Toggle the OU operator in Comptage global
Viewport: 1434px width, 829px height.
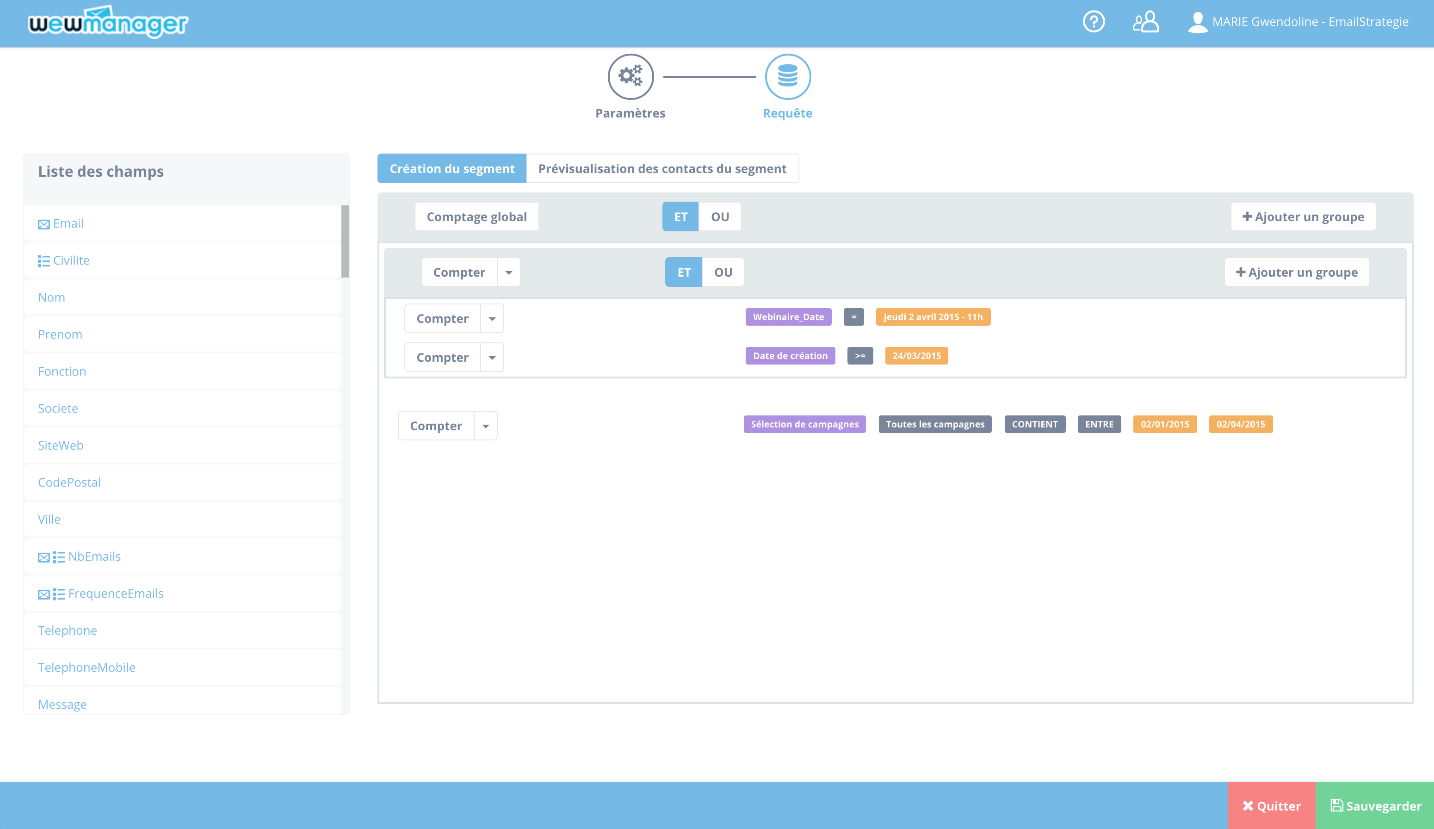click(719, 217)
